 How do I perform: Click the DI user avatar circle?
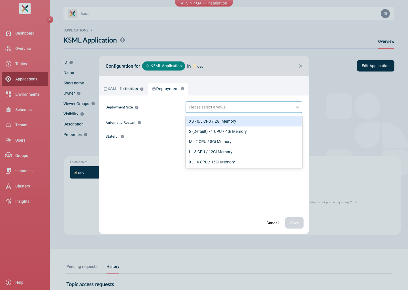tap(385, 14)
